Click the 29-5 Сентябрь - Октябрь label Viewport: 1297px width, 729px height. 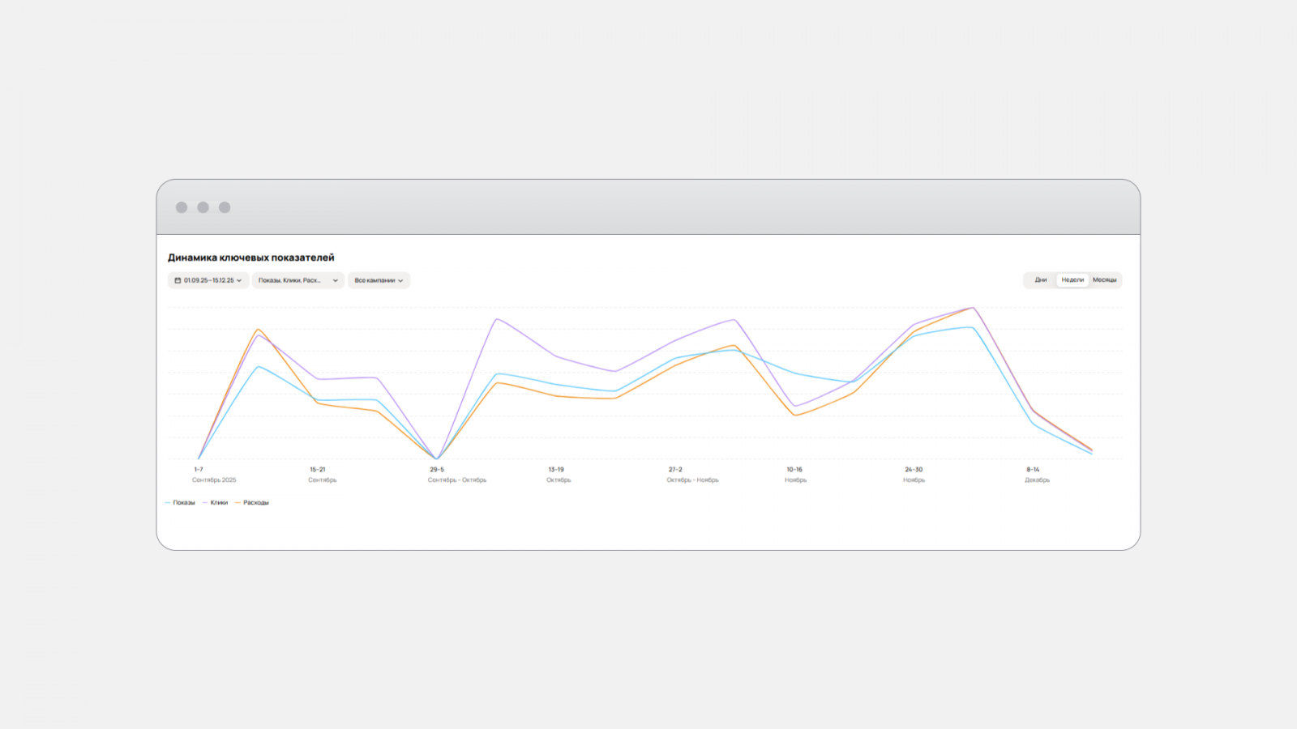click(437, 470)
